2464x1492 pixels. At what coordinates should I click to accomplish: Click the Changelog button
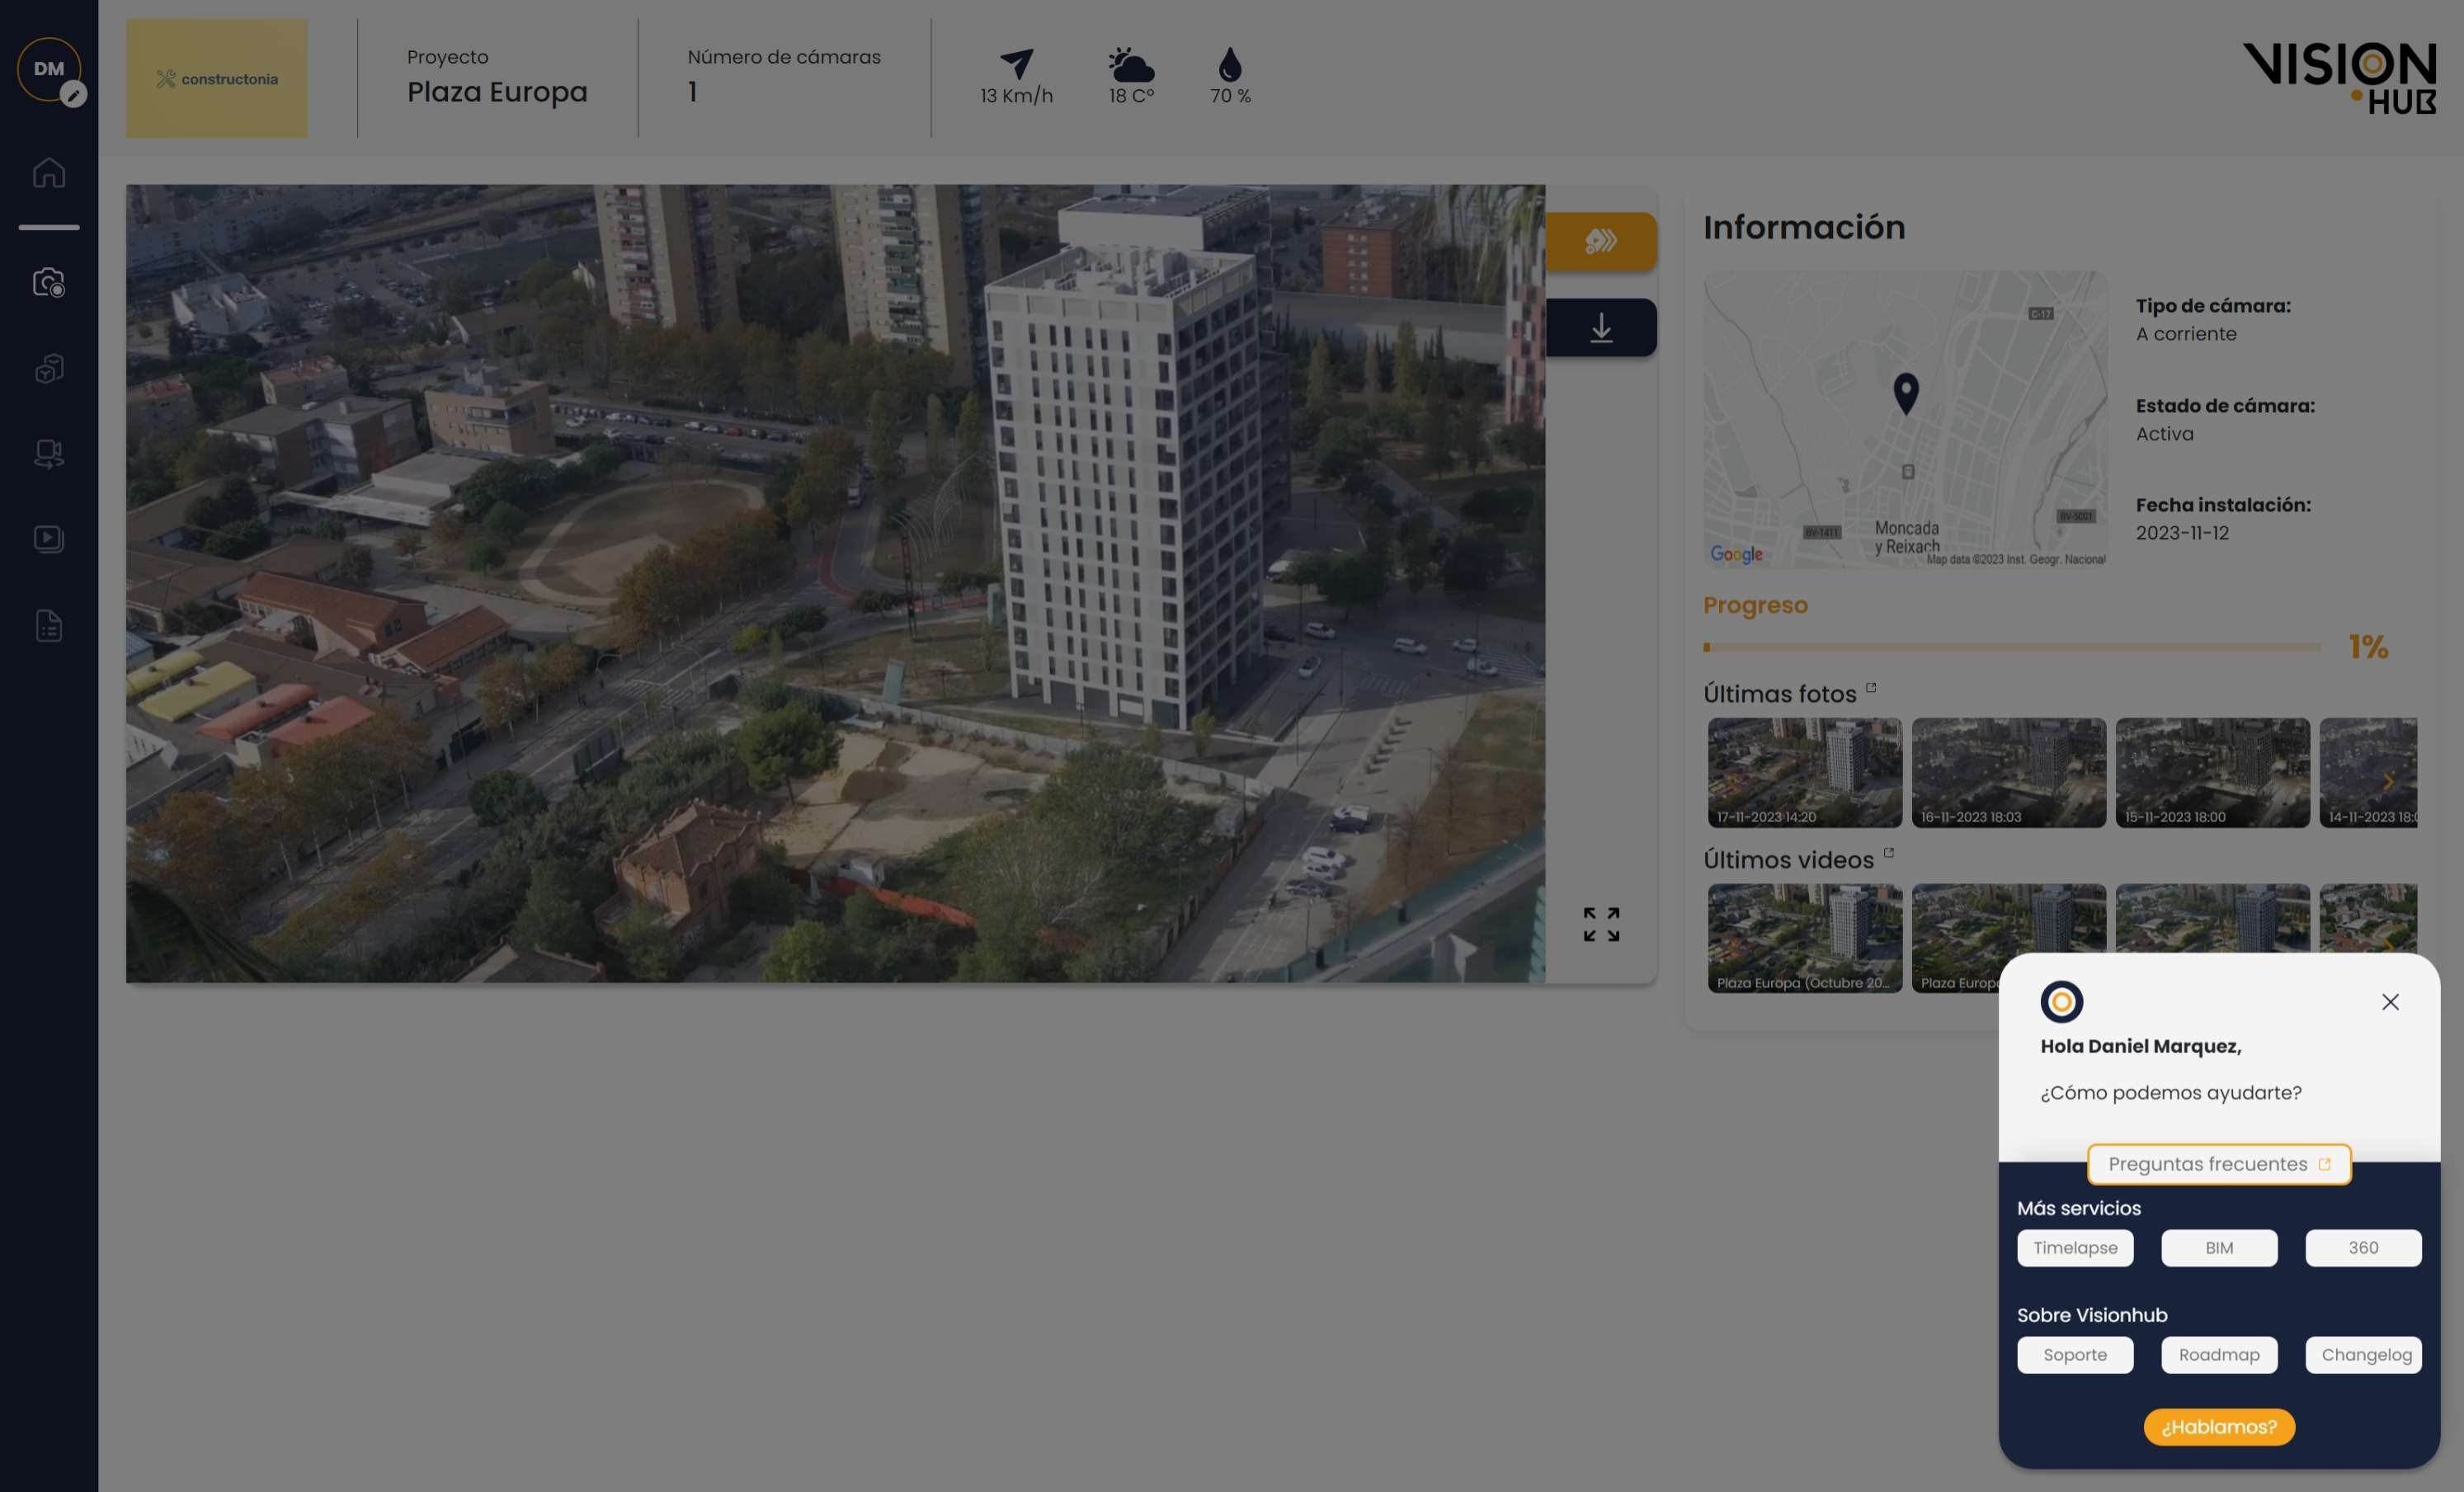(x=2363, y=1354)
